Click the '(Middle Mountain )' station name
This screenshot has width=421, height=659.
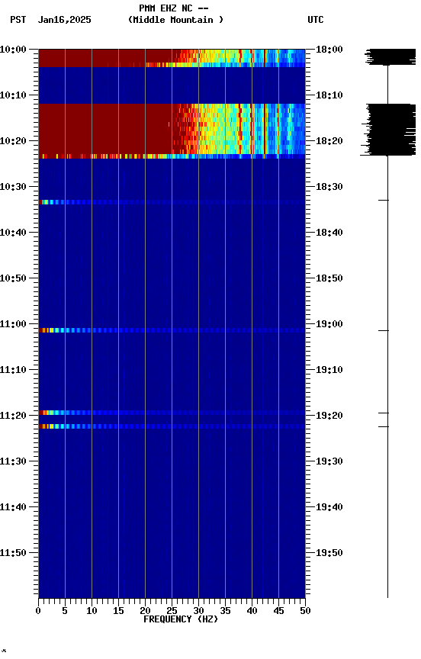click(175, 20)
